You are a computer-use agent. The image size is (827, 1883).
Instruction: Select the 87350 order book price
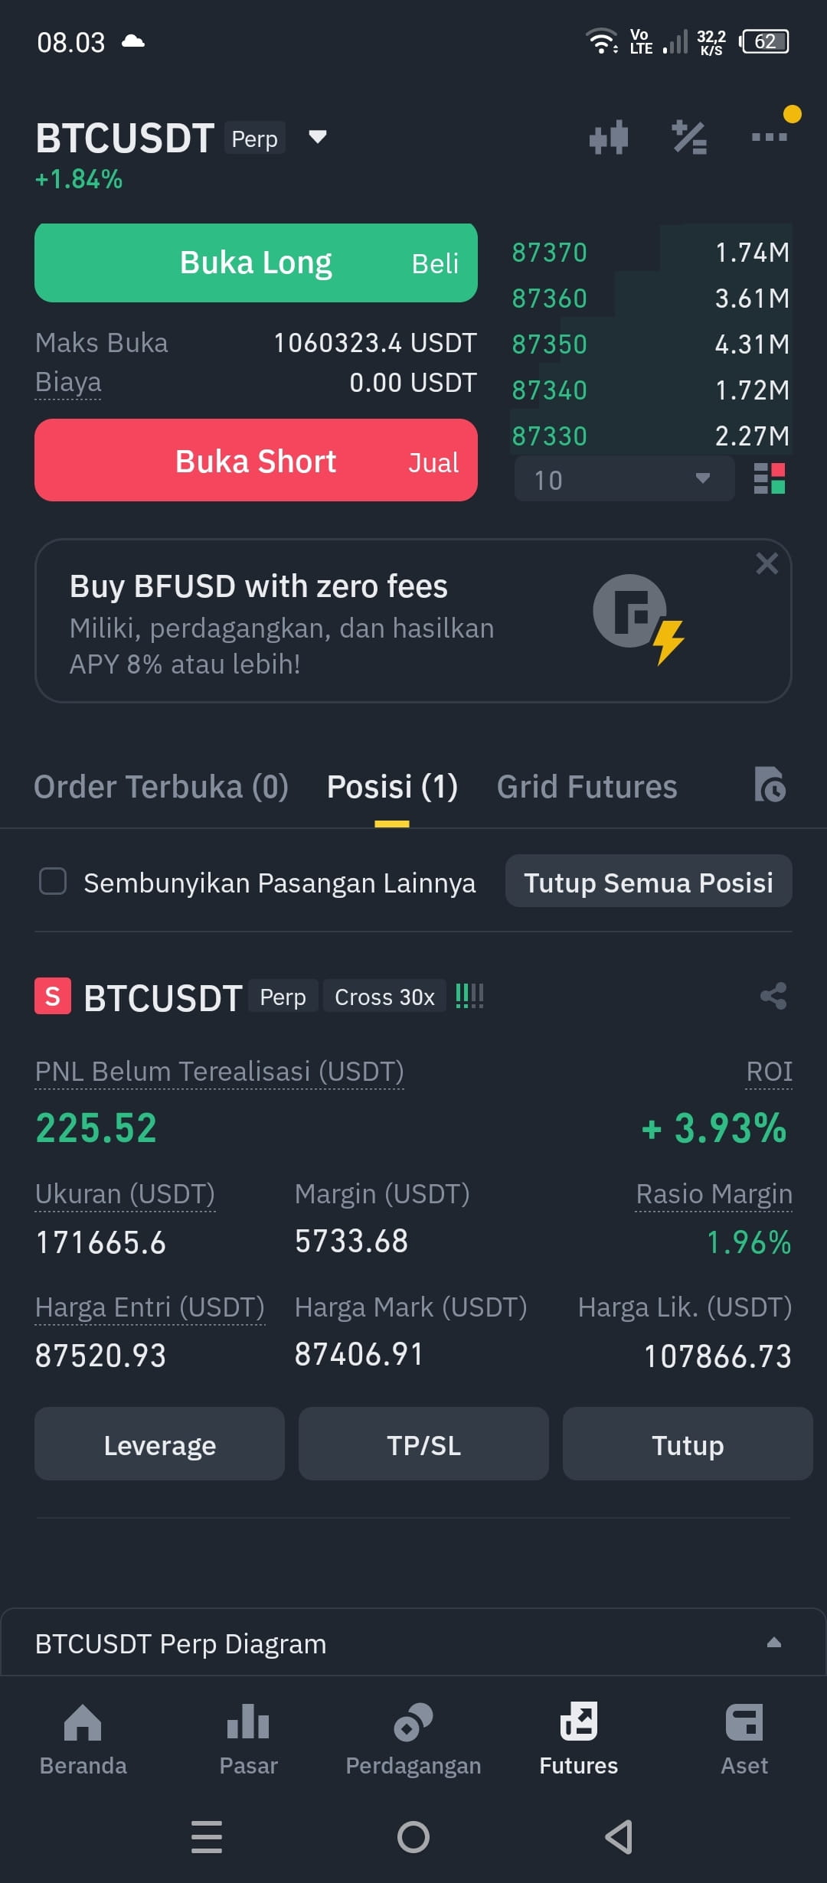coord(550,344)
